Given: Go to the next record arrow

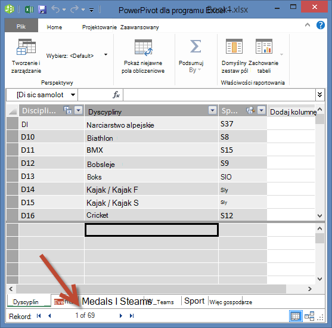Looking at the screenshot, I should click(121, 315).
